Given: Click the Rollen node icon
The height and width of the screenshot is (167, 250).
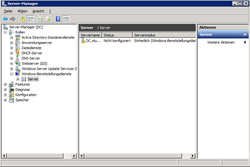Looking at the screenshot, I should pos(11,32).
